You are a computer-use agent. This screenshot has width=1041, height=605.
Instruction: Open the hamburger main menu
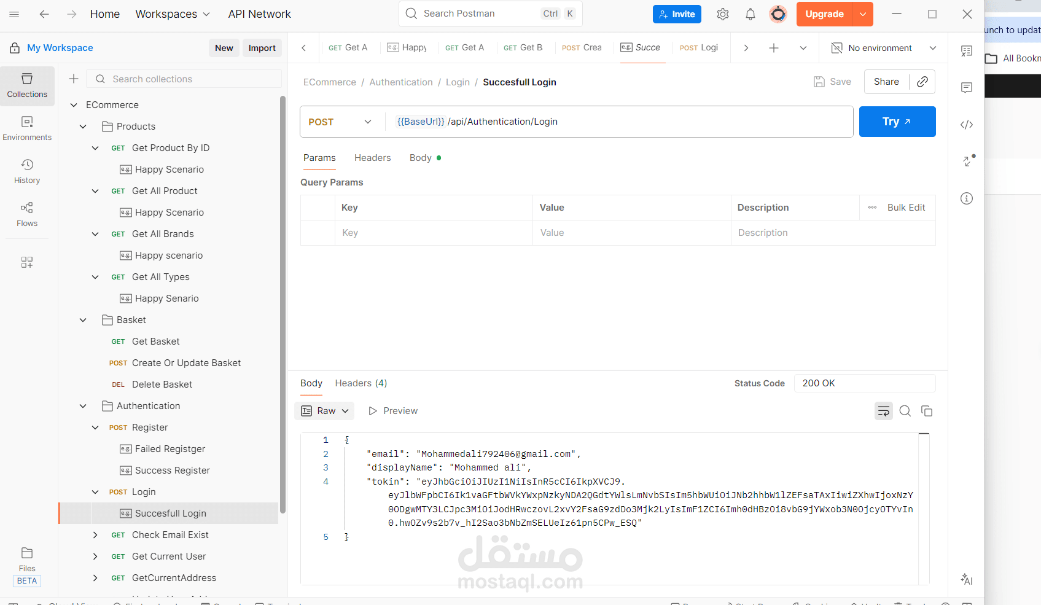pyautogui.click(x=14, y=14)
